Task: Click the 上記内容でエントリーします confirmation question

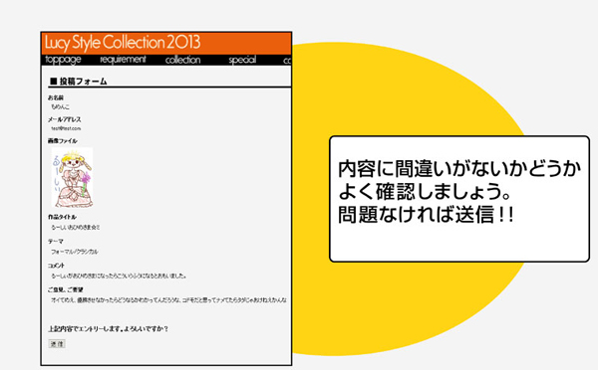Action: (x=108, y=329)
